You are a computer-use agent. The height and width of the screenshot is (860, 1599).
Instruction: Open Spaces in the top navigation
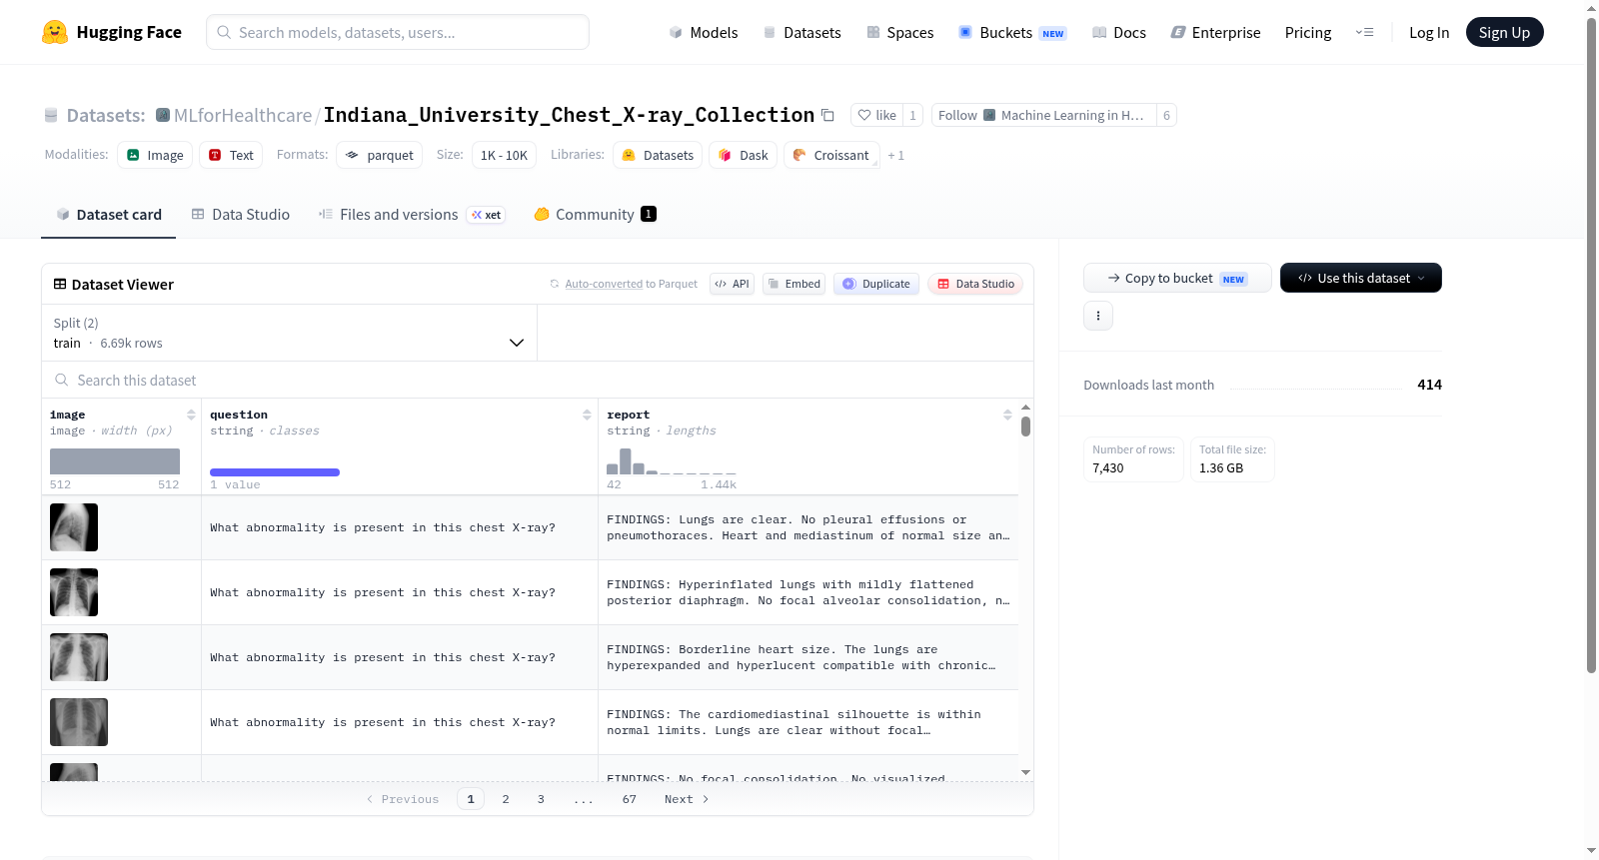[x=900, y=33]
